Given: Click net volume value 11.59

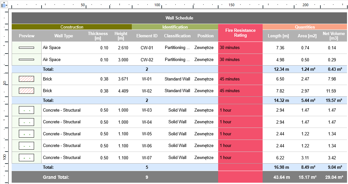Looking at the screenshot, I should 331,91.
